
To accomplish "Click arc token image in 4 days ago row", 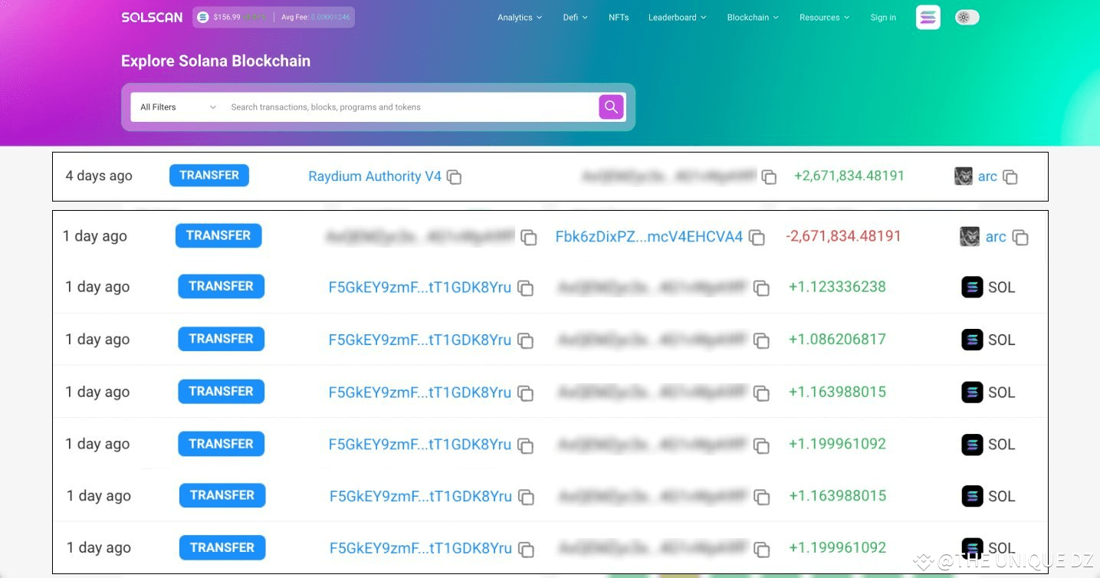I will [x=964, y=176].
